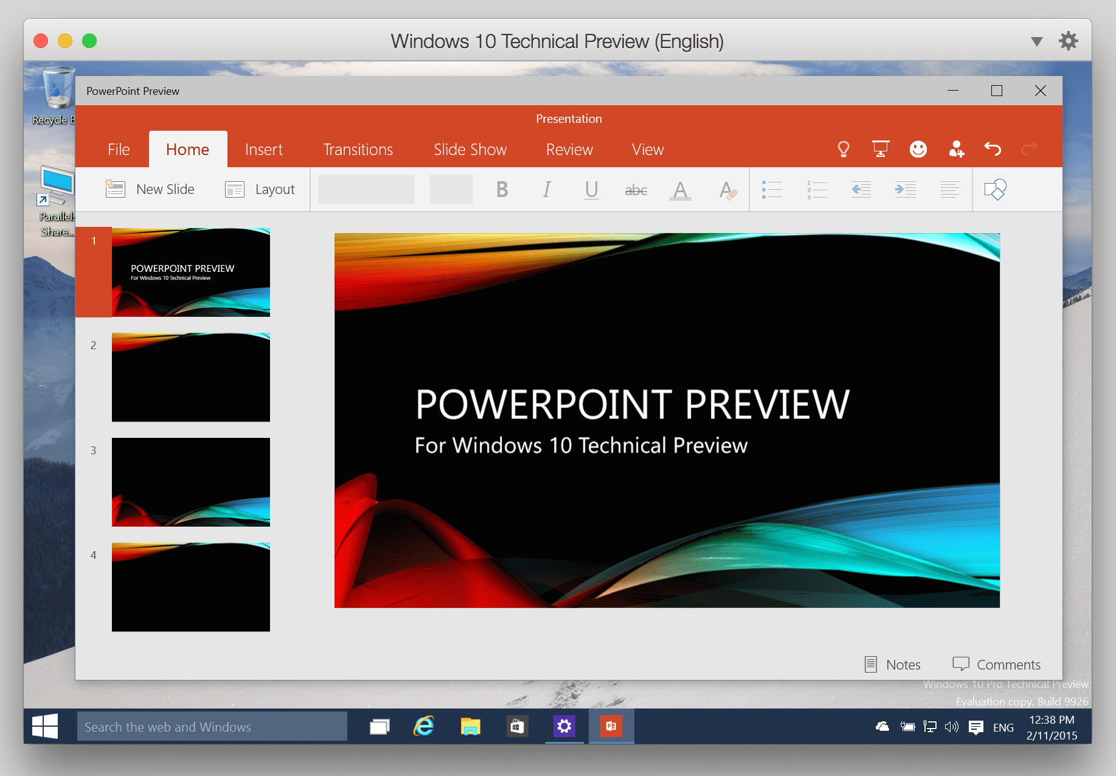Undo the last action
This screenshot has width=1116, height=776.
click(993, 149)
